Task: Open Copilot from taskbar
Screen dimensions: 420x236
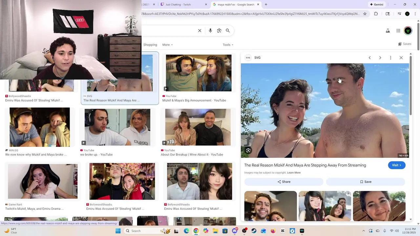Action: pyautogui.click(x=206, y=231)
